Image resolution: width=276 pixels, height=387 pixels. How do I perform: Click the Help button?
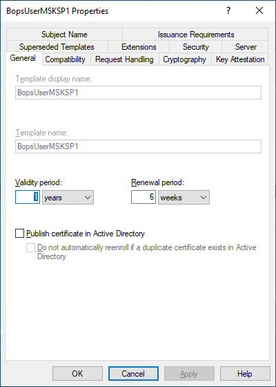click(x=245, y=374)
